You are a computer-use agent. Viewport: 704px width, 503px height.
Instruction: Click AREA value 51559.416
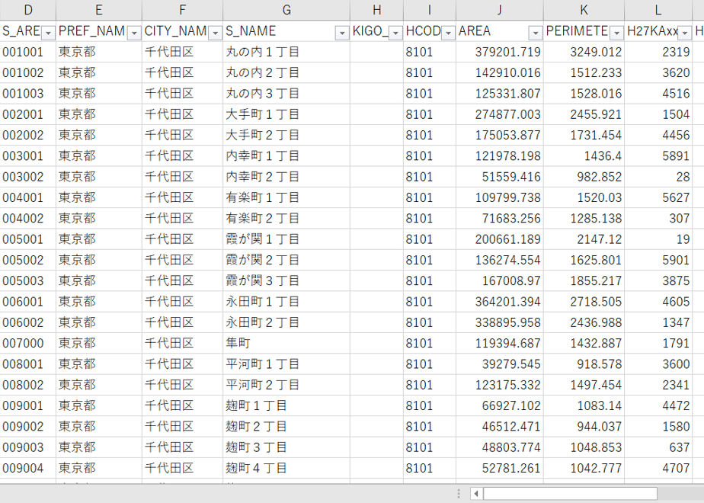click(500, 177)
